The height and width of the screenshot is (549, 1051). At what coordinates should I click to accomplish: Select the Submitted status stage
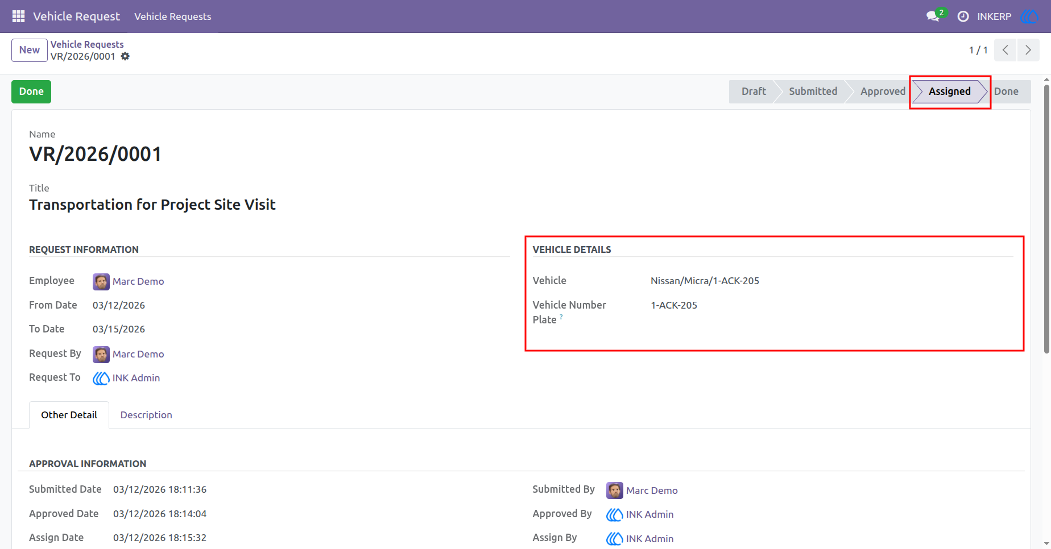[813, 91]
